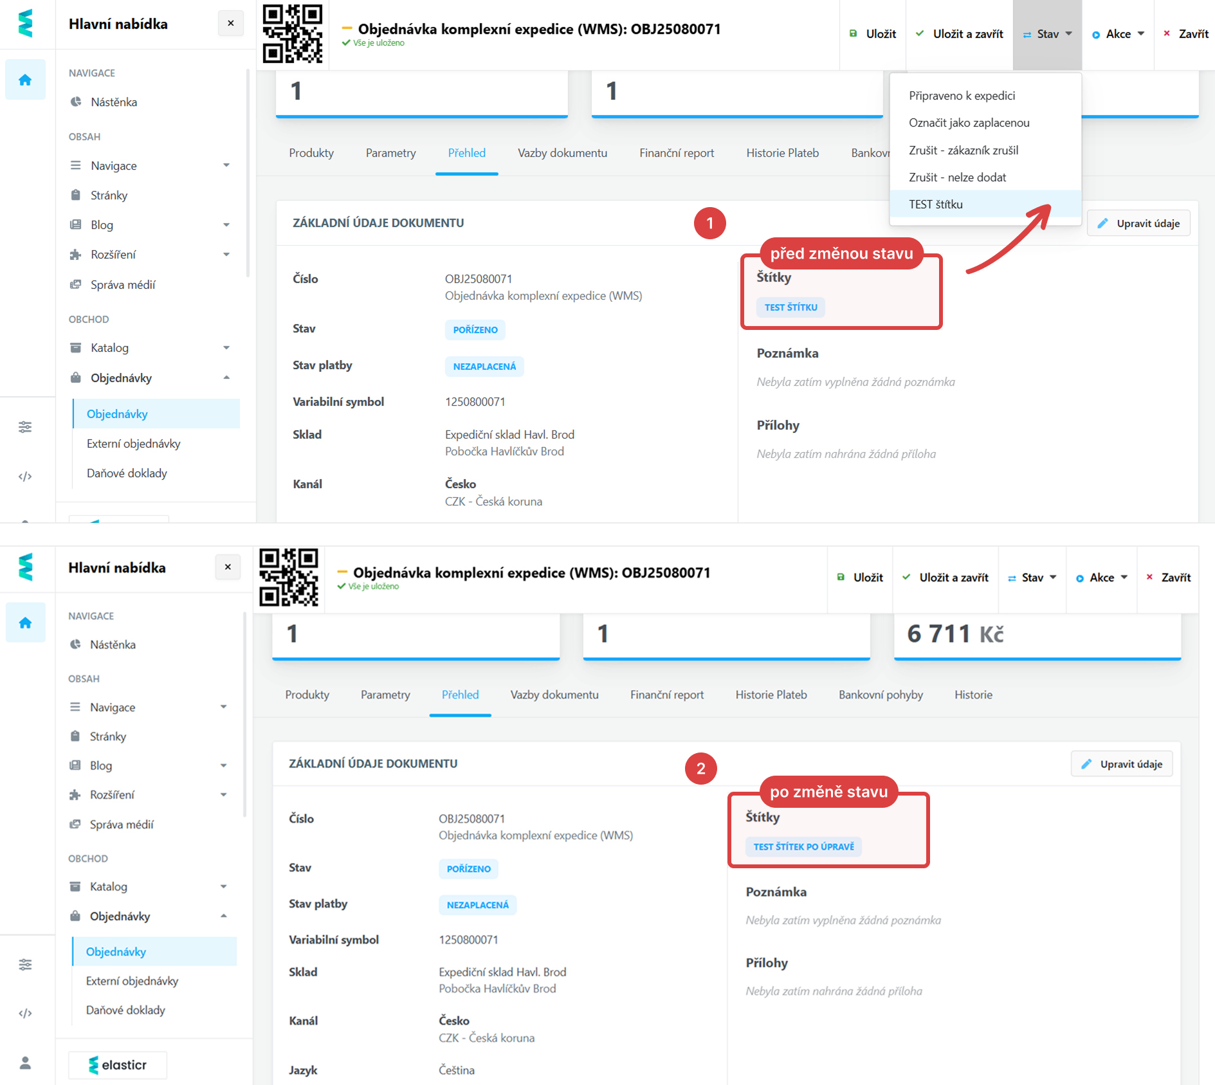
Task: Open the sliders settings icon in the top left rail
Action: pyautogui.click(x=25, y=427)
